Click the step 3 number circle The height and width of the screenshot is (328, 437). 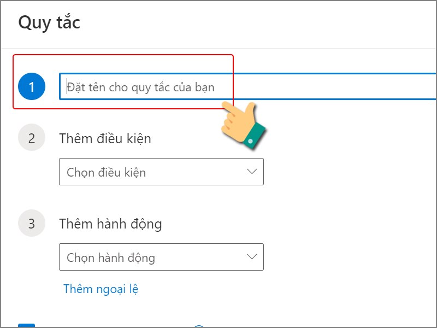tap(31, 224)
